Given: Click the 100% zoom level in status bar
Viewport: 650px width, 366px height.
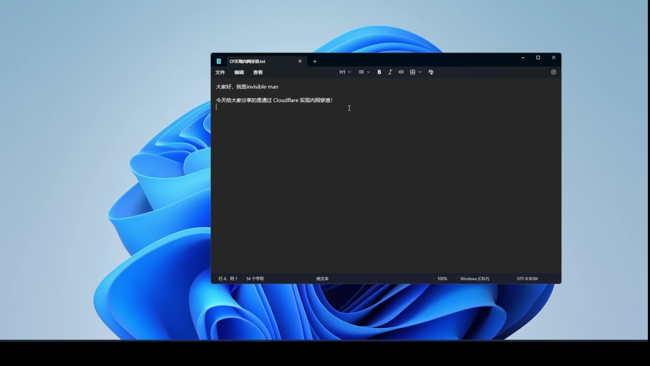Looking at the screenshot, I should [x=442, y=279].
